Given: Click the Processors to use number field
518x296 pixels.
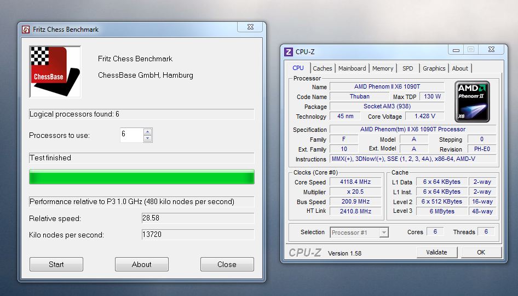Looking at the screenshot, I should point(132,135).
